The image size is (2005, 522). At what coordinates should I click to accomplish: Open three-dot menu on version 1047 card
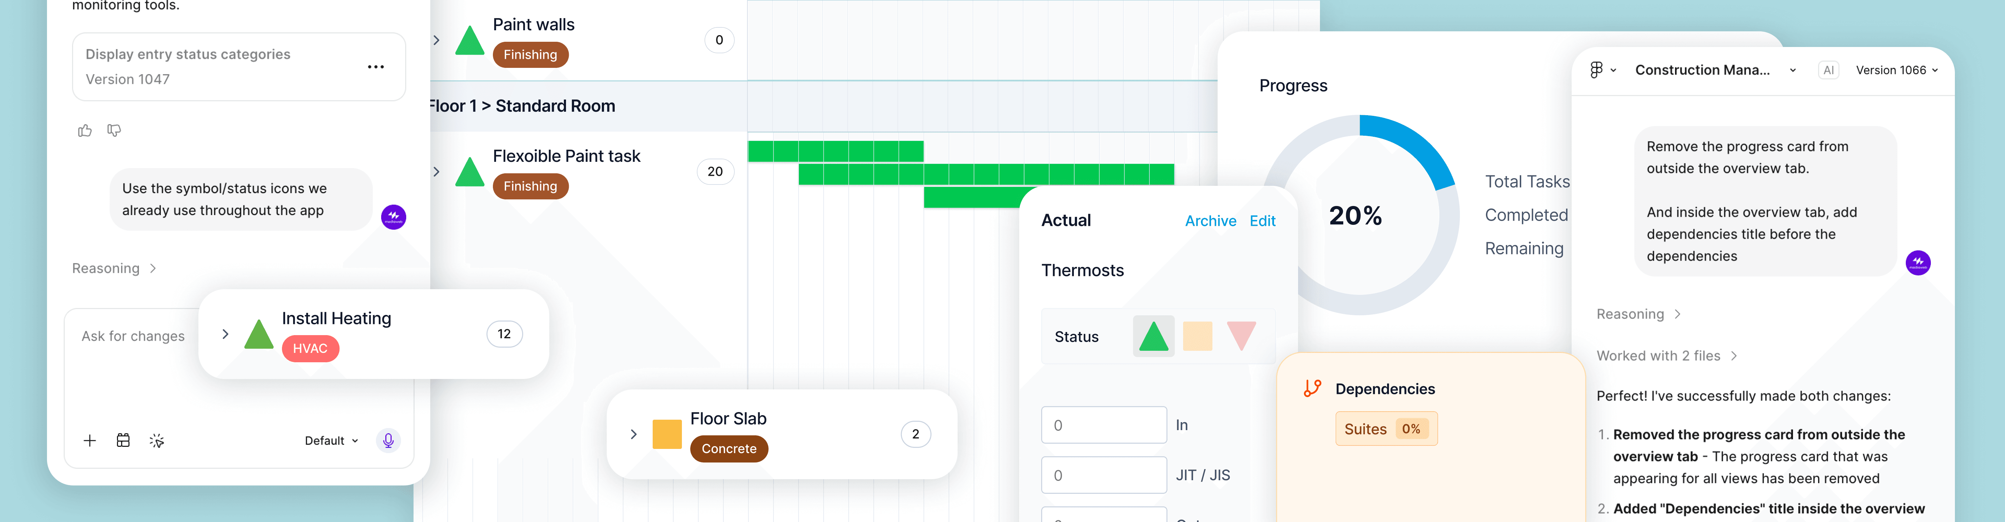[x=376, y=67]
